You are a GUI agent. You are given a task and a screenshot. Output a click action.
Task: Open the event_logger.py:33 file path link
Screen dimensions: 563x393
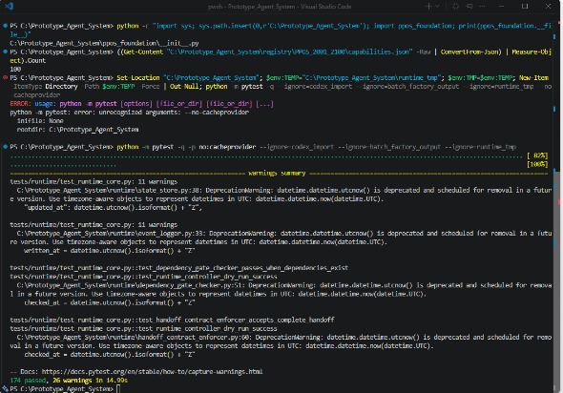pyautogui.click(x=111, y=234)
